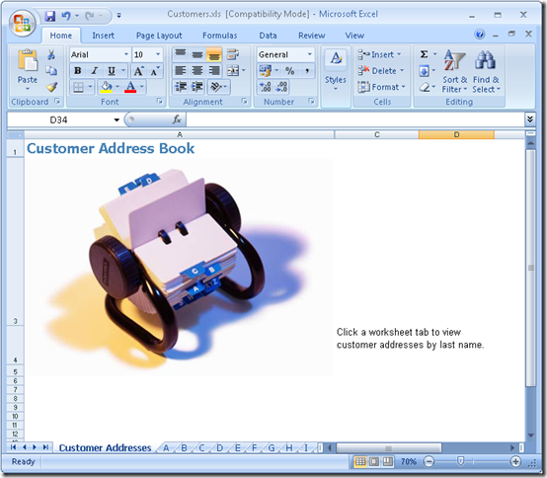Toggle Underline formatting

pyautogui.click(x=112, y=71)
